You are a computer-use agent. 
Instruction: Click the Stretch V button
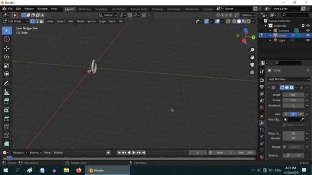[298, 156]
